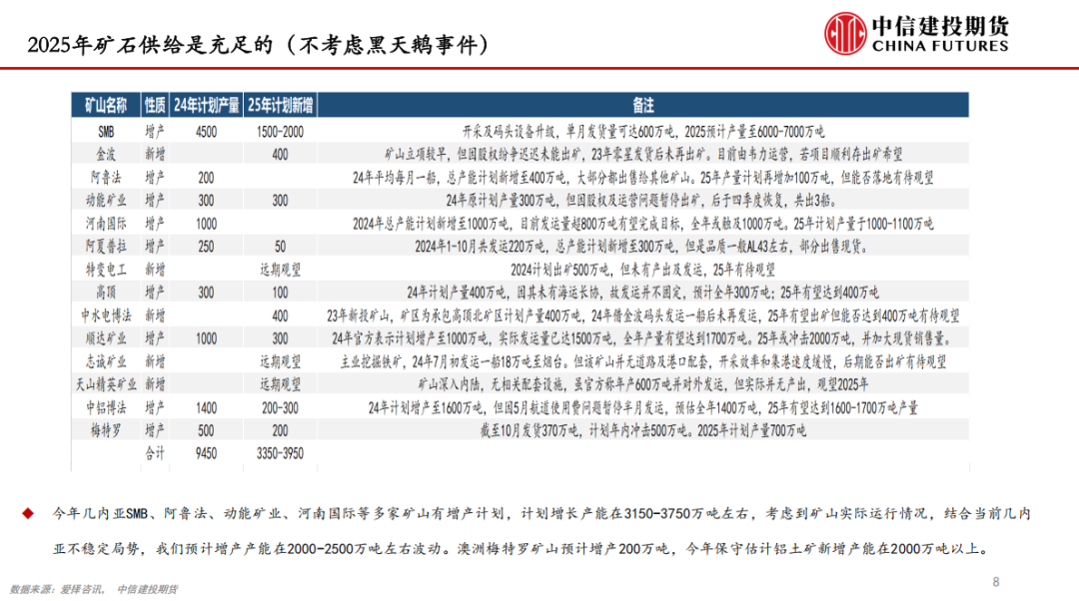The width and height of the screenshot is (1079, 601).
Task: Click 高顶's 100 planned increase value
Action: point(280,293)
